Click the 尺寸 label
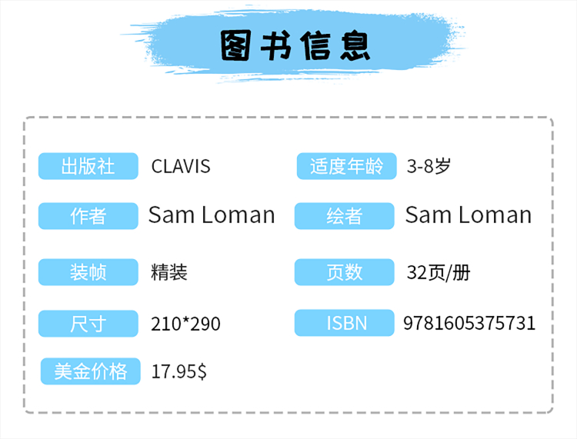This screenshot has width=577, height=439. point(88,324)
